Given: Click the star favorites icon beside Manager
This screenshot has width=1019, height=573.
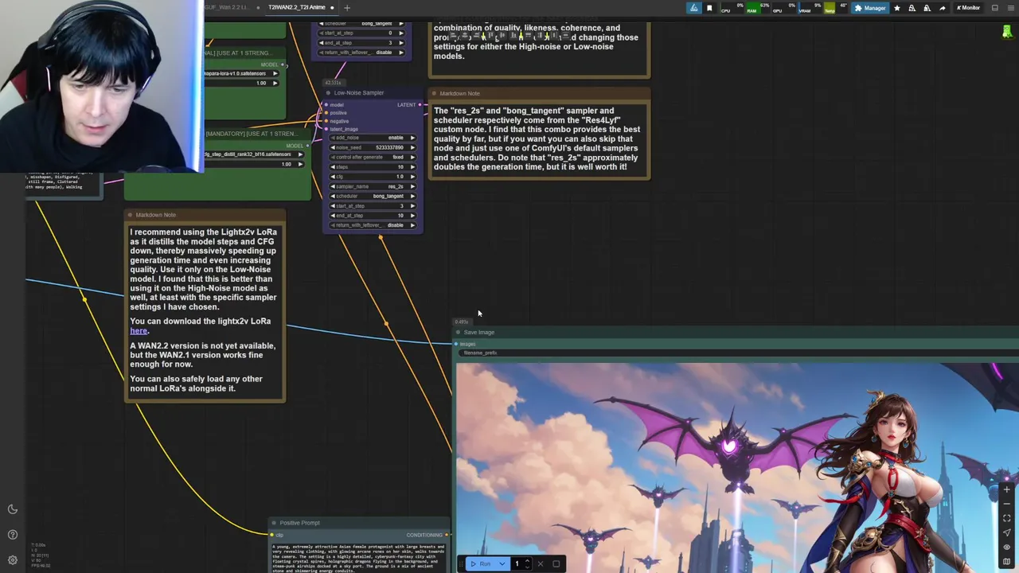Looking at the screenshot, I should [897, 8].
